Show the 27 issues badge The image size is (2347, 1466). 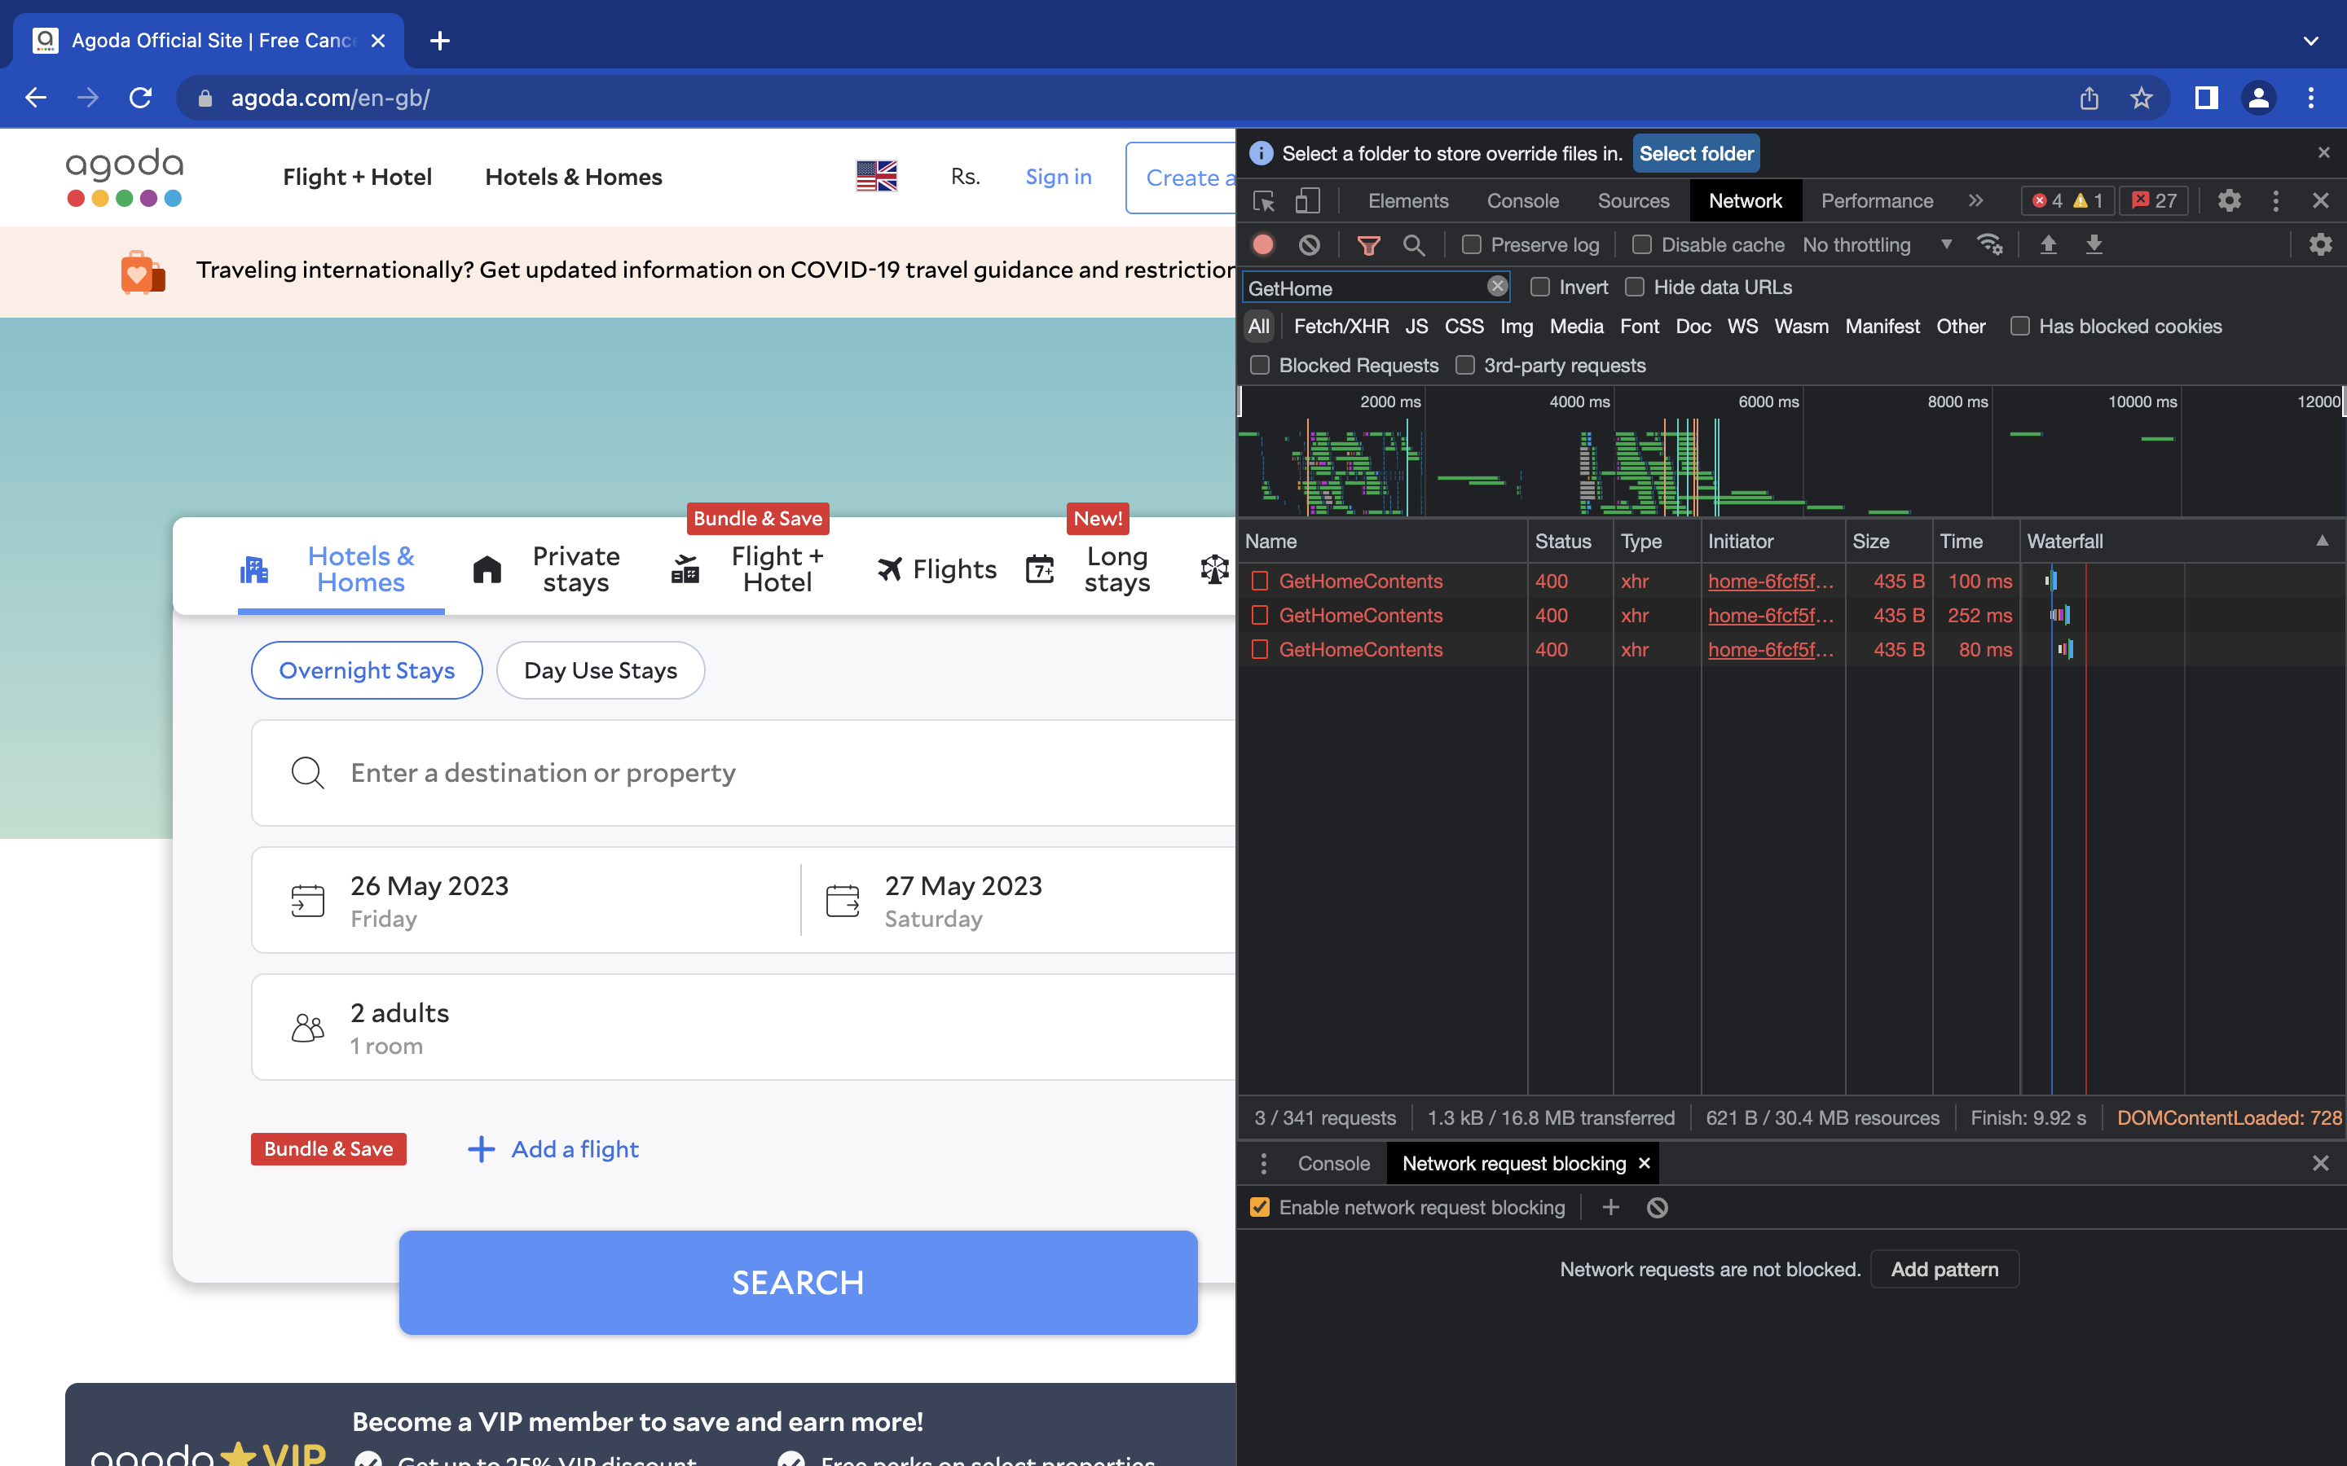[2155, 200]
